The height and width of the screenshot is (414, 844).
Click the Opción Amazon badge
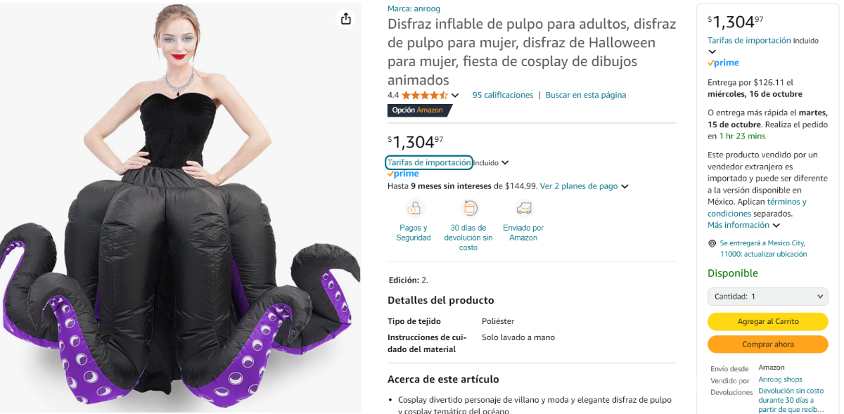417,110
